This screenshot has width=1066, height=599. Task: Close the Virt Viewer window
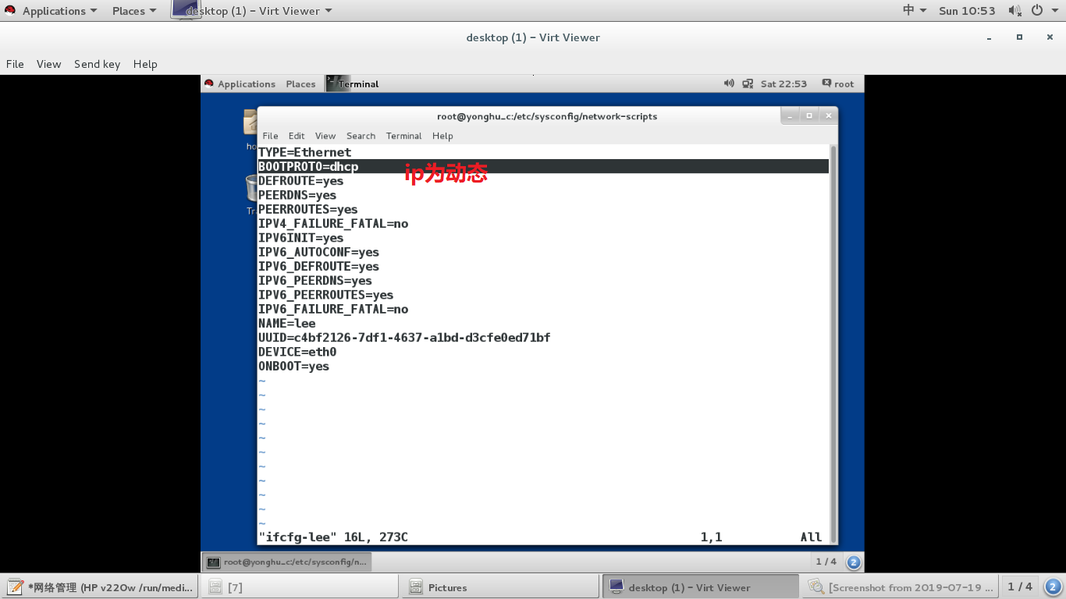1048,37
